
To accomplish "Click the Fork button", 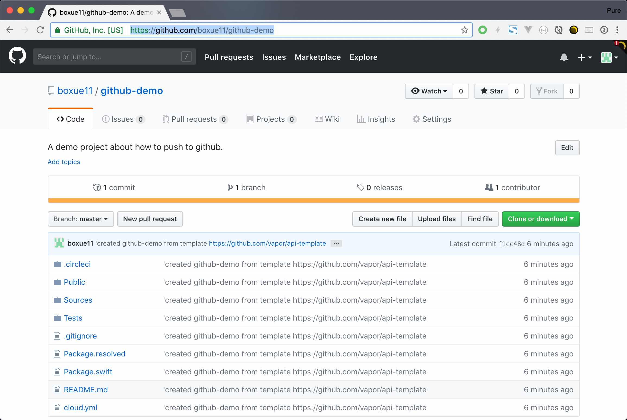I will pyautogui.click(x=547, y=91).
